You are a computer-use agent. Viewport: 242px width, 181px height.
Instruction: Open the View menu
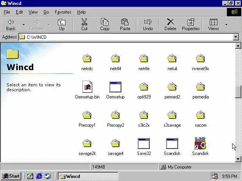pyautogui.click(x=33, y=12)
